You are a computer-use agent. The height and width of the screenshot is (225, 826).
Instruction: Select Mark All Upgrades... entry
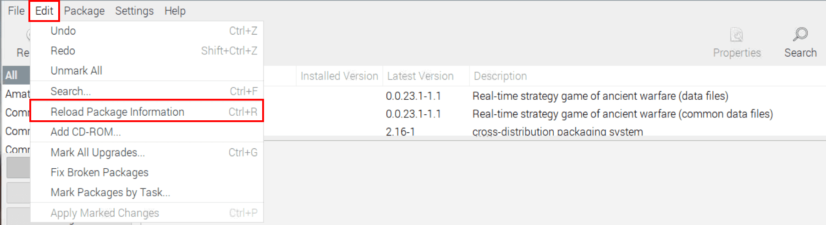(x=147, y=152)
